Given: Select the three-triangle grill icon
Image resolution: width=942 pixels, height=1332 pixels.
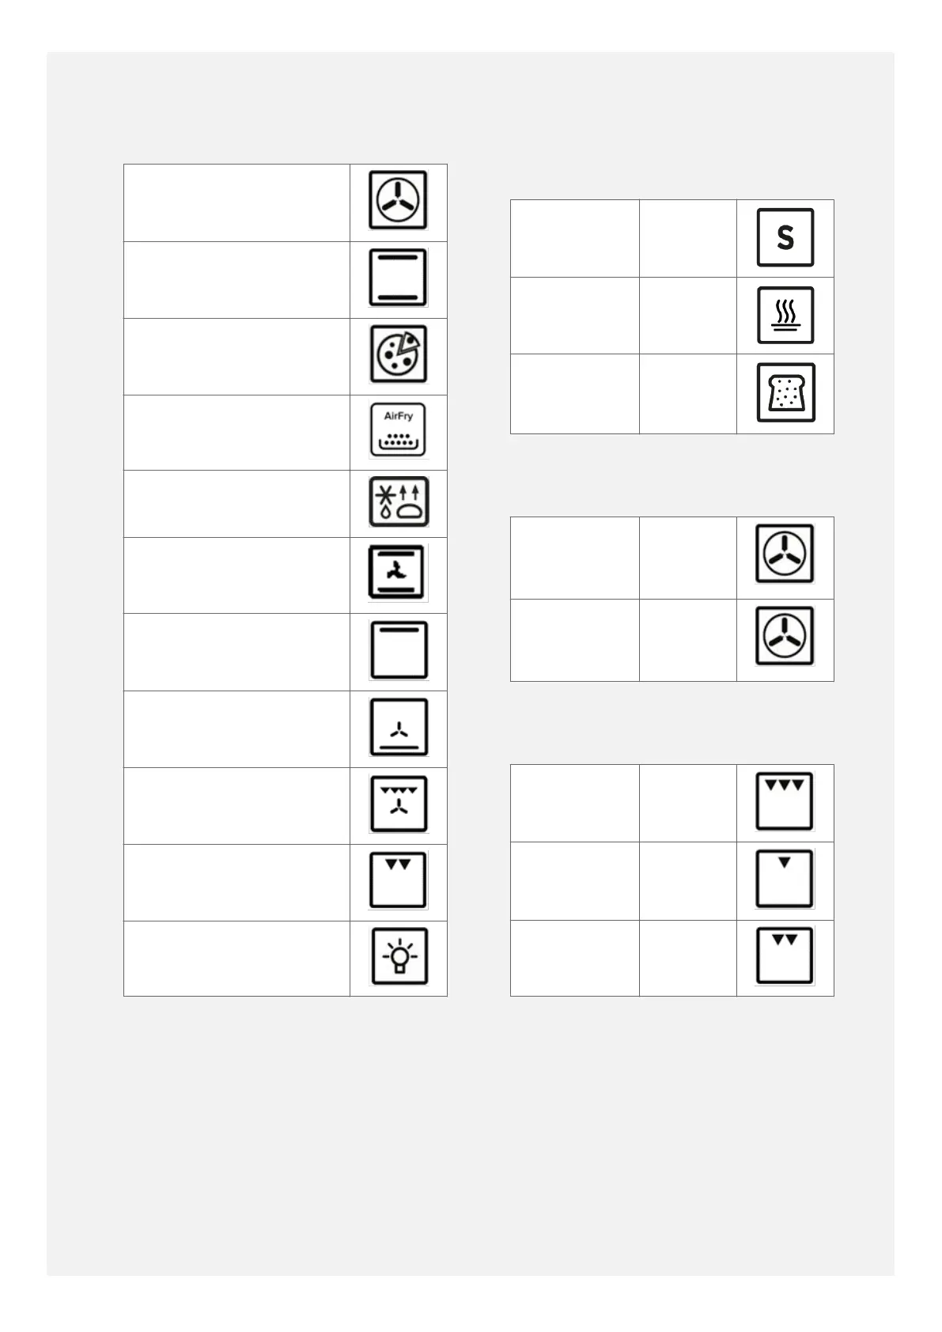Looking at the screenshot, I should [785, 801].
